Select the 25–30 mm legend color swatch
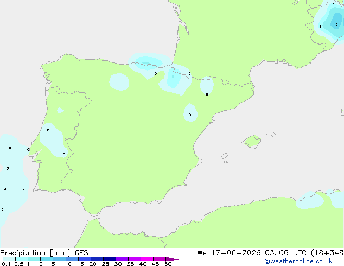The image size is (344, 266). coord(109,259)
